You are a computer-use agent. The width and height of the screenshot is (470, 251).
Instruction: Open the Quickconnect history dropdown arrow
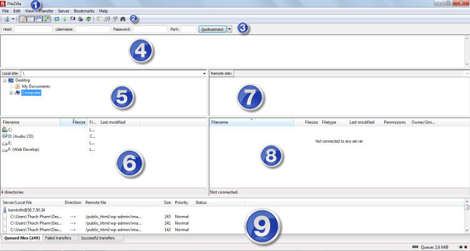click(x=230, y=29)
